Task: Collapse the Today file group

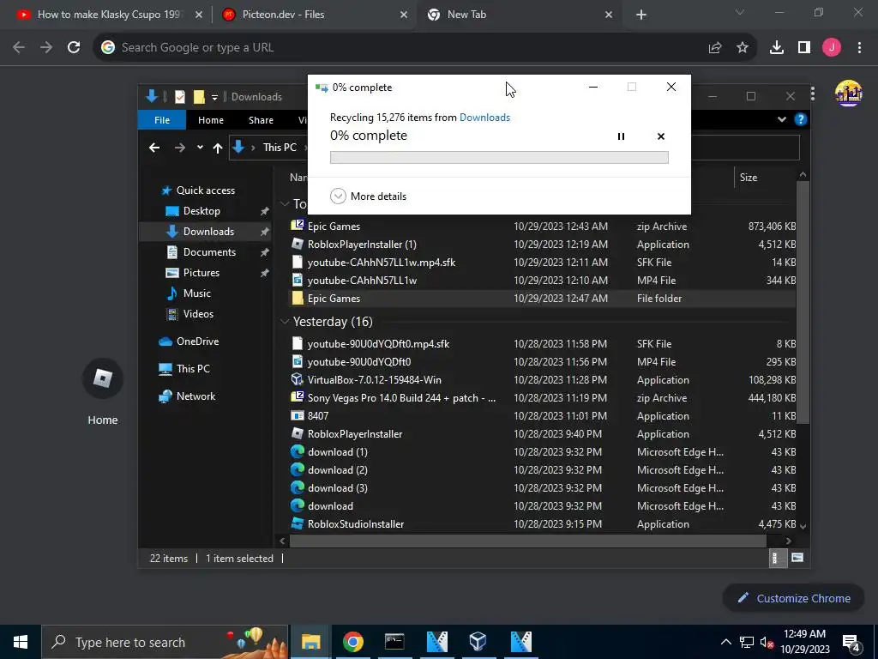Action: pos(285,204)
